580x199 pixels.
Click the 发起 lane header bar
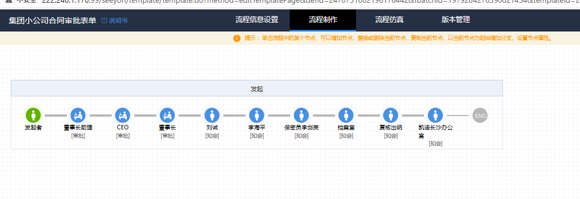257,88
